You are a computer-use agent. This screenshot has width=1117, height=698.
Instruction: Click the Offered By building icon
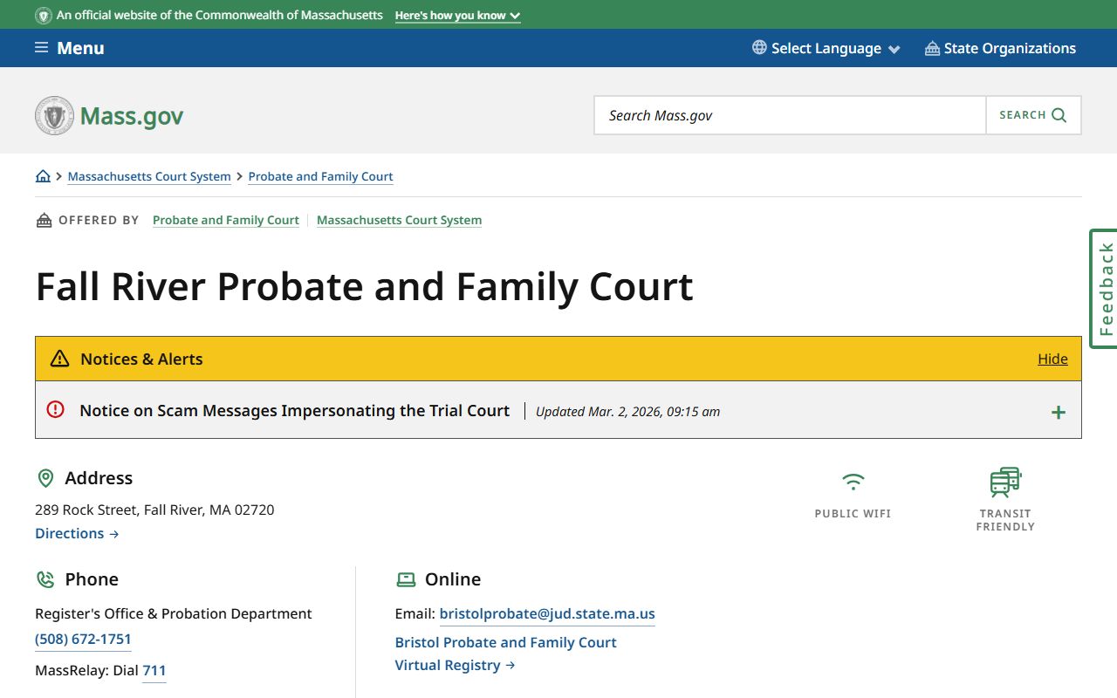44,220
